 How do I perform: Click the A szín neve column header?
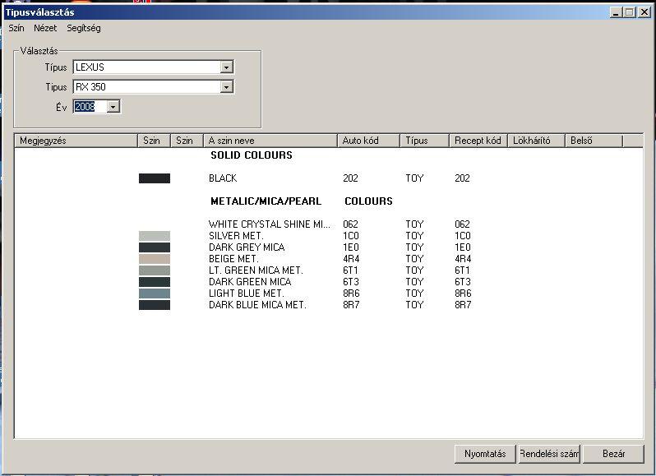pos(270,141)
